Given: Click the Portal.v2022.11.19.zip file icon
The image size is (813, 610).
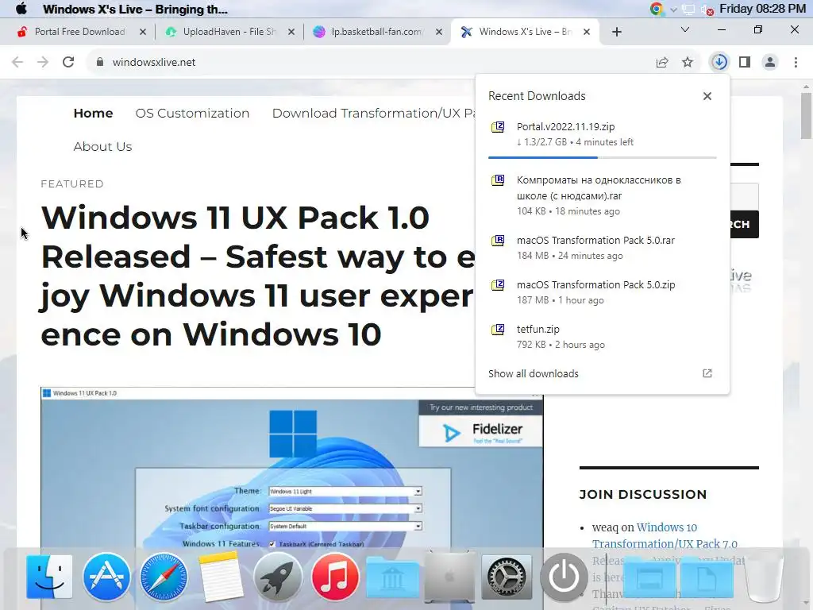Looking at the screenshot, I should pos(498,127).
